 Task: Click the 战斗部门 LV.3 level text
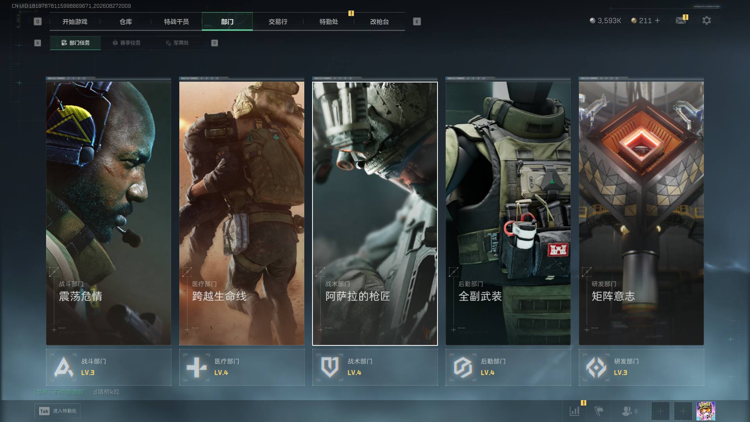coord(88,373)
